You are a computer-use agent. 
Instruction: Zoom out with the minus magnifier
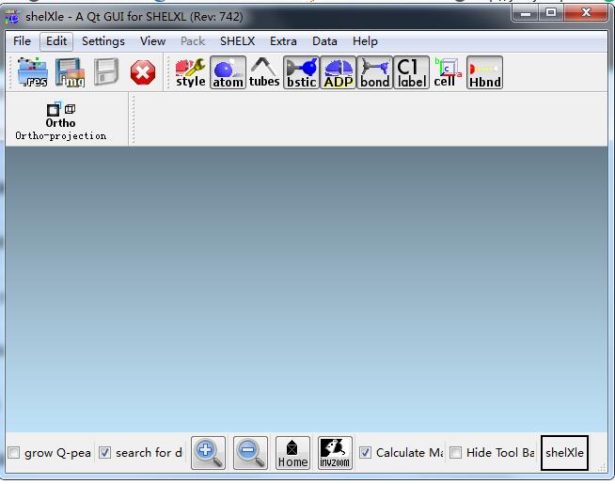pos(251,453)
